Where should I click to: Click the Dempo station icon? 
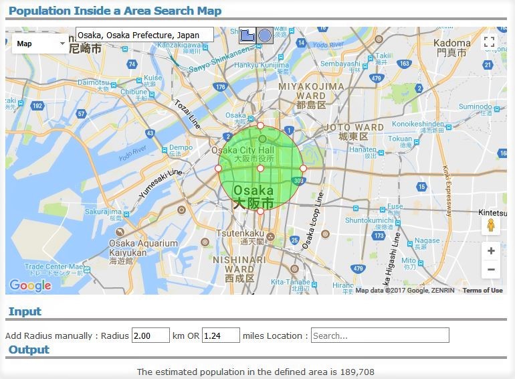165,150
